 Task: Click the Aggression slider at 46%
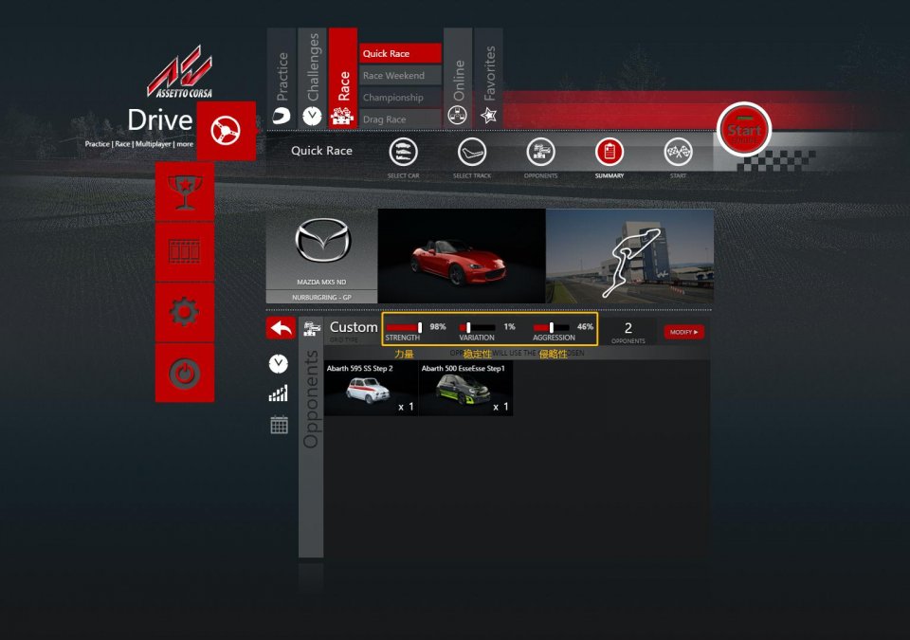tap(552, 327)
